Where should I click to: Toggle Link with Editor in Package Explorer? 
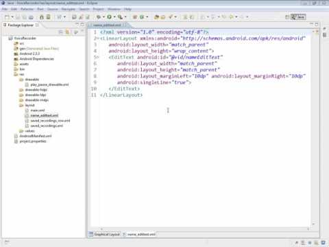68,32
